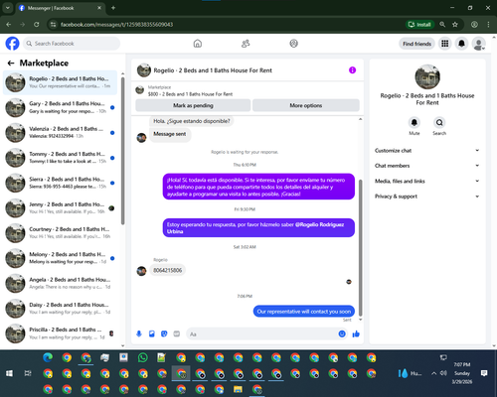View site information icon in address bar
Image resolution: width=497 pixels, height=397 pixels.
click(x=53, y=25)
